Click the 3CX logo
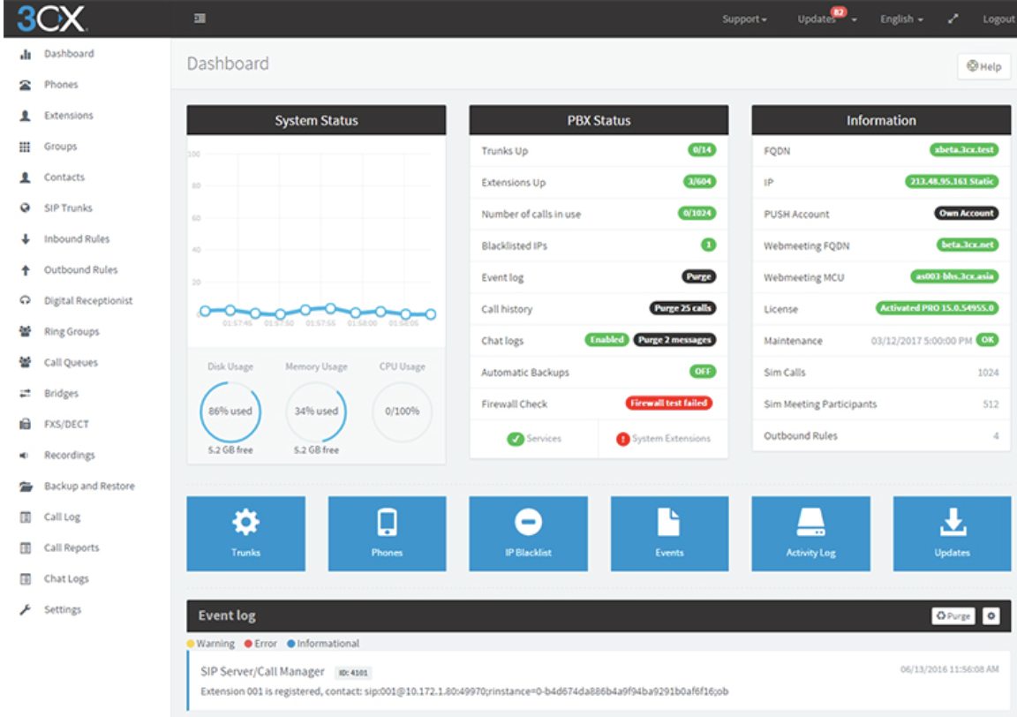1017x717 pixels. (50, 19)
